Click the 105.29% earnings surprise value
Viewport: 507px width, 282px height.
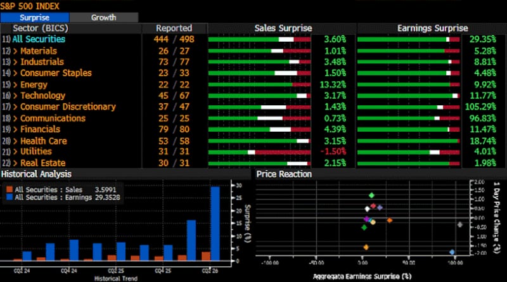coord(480,107)
